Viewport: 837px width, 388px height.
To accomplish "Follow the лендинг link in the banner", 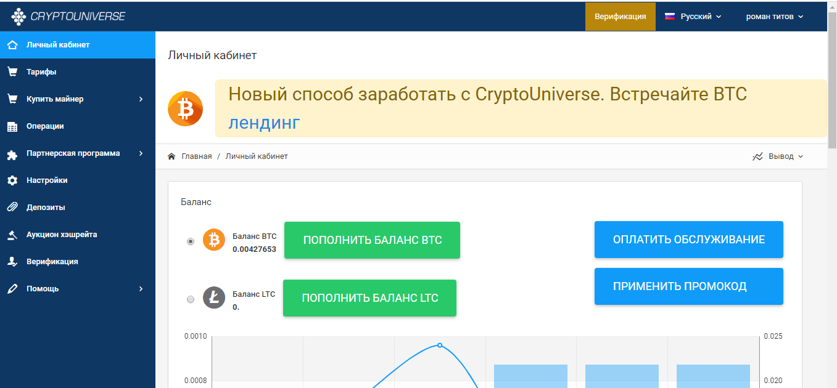I will [264, 123].
